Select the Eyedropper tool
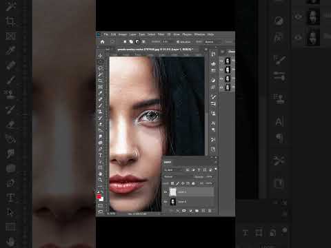This screenshot has width=331, height=248. click(x=101, y=93)
